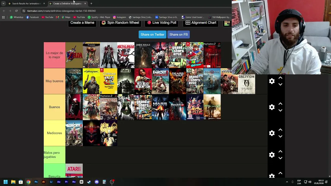Go back to the previous page
This screenshot has width=331, height=186.
pyautogui.click(x=4, y=11)
